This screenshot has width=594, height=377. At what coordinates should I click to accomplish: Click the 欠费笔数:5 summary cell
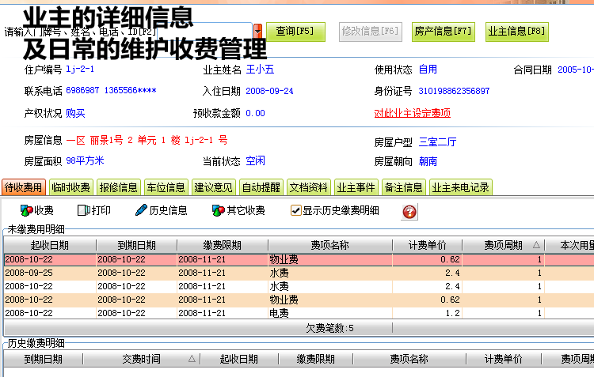pyautogui.click(x=330, y=328)
